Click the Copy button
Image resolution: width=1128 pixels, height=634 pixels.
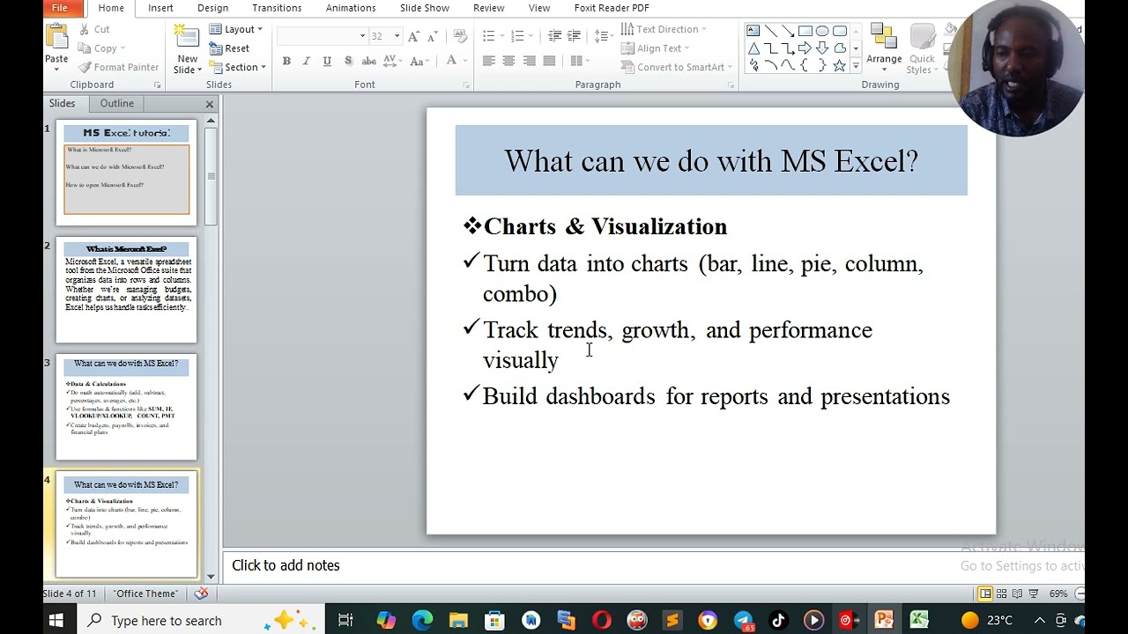click(100, 48)
